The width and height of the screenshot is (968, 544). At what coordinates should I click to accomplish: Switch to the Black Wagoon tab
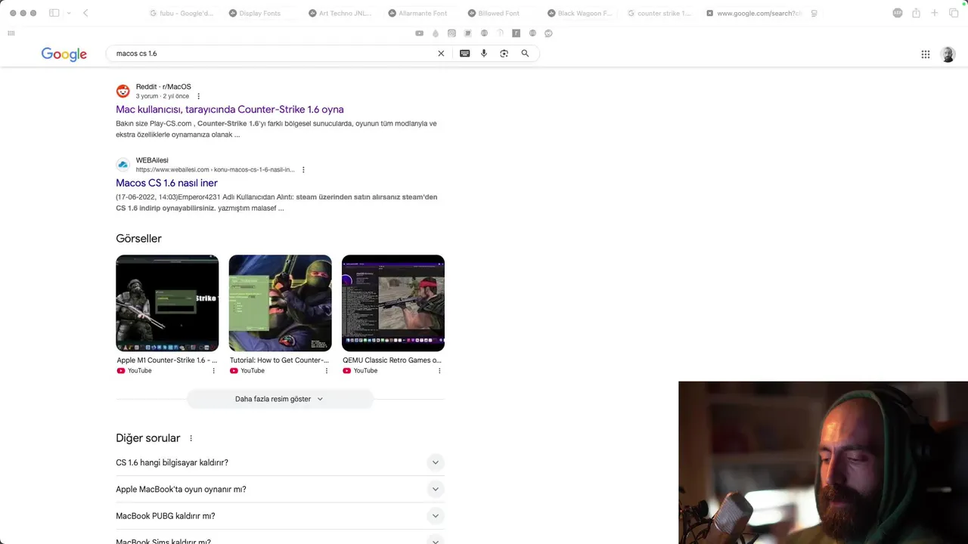pyautogui.click(x=579, y=13)
